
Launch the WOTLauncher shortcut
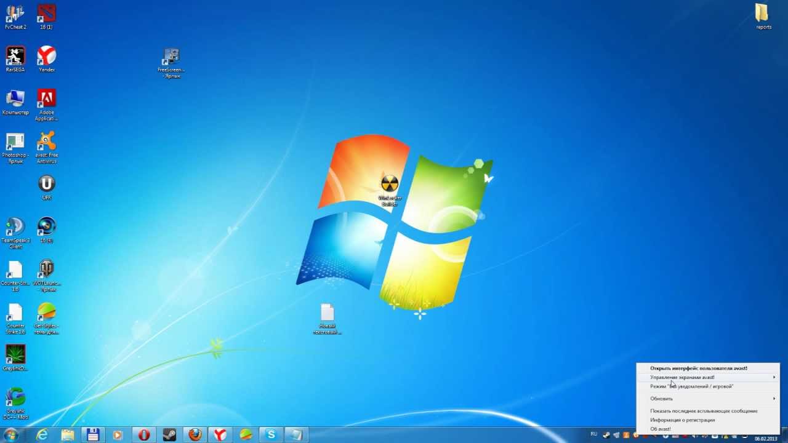[x=46, y=276]
